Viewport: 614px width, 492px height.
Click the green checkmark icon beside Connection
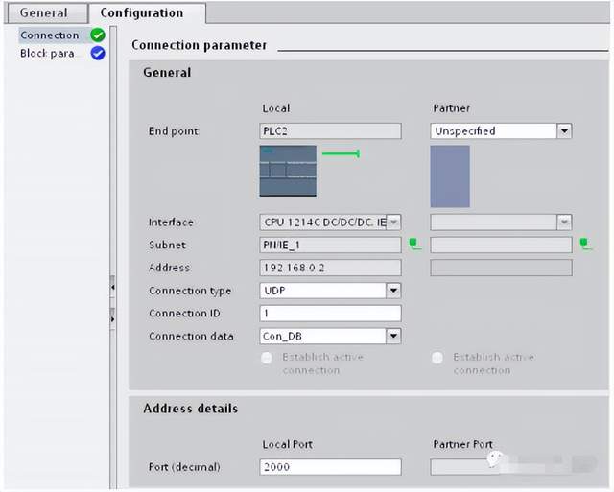(x=98, y=35)
